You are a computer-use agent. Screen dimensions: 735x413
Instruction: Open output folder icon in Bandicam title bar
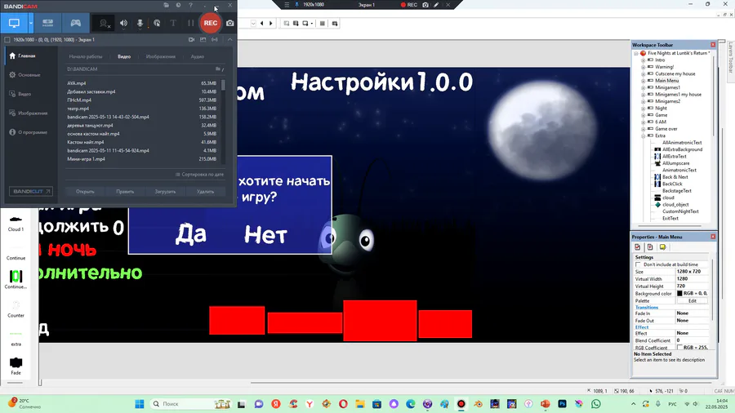click(x=167, y=5)
